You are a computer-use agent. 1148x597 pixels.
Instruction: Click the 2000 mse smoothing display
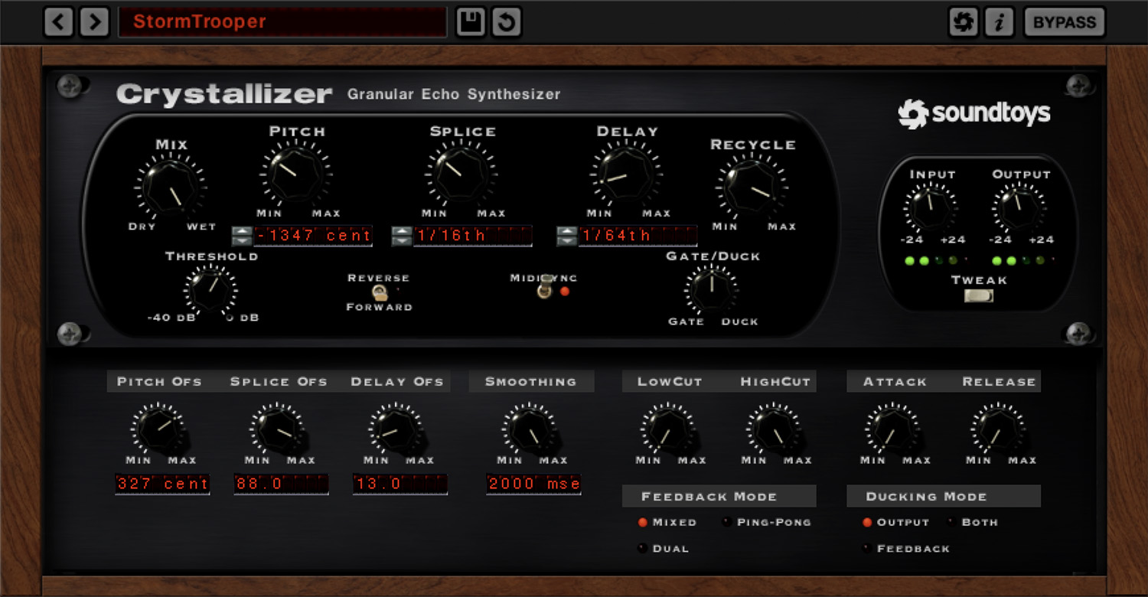533,484
